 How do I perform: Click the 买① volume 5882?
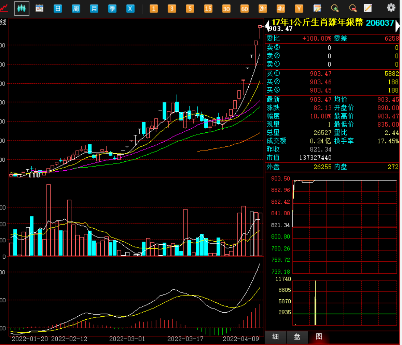coord(392,74)
